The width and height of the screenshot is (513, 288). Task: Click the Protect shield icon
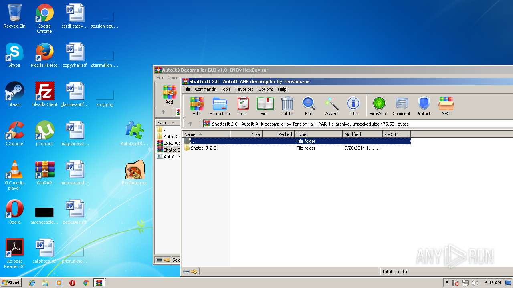pos(424,106)
